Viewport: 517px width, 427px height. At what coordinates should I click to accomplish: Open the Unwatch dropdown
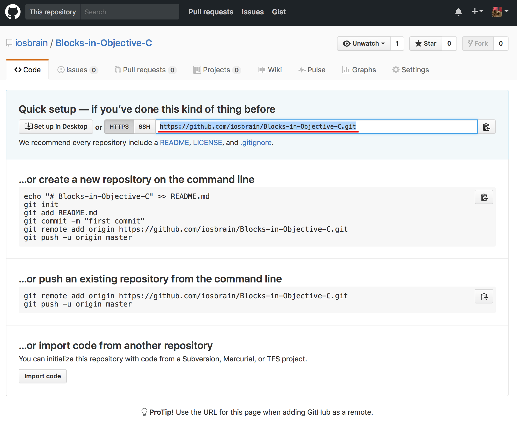point(364,44)
